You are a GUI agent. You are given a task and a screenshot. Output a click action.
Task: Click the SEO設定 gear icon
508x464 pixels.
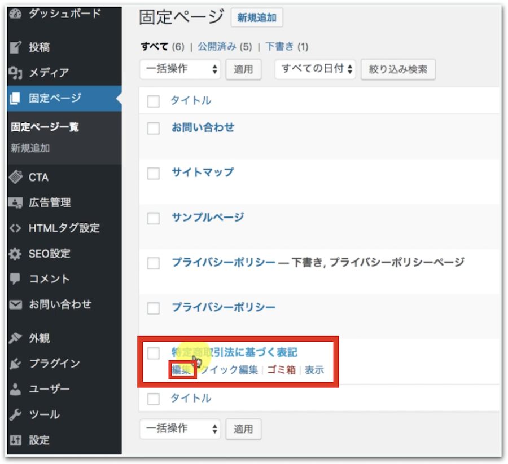pos(15,254)
